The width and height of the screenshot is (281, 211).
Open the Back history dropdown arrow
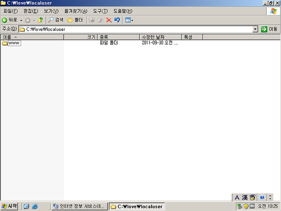point(21,20)
